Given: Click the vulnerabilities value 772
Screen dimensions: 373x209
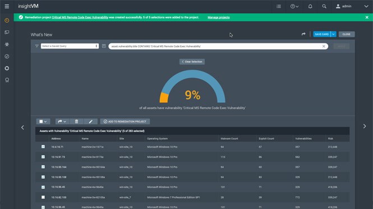Looking at the screenshot, I should click(x=297, y=197).
